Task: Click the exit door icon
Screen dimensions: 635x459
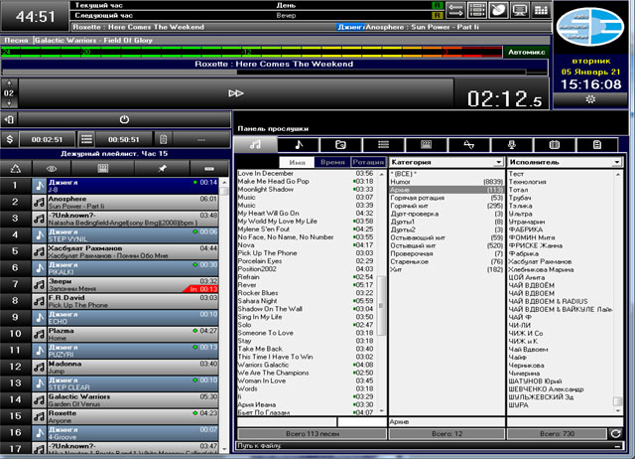Action: tap(9, 119)
